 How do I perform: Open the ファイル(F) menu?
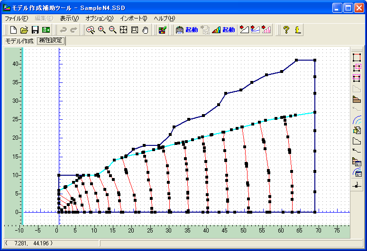click(x=17, y=18)
